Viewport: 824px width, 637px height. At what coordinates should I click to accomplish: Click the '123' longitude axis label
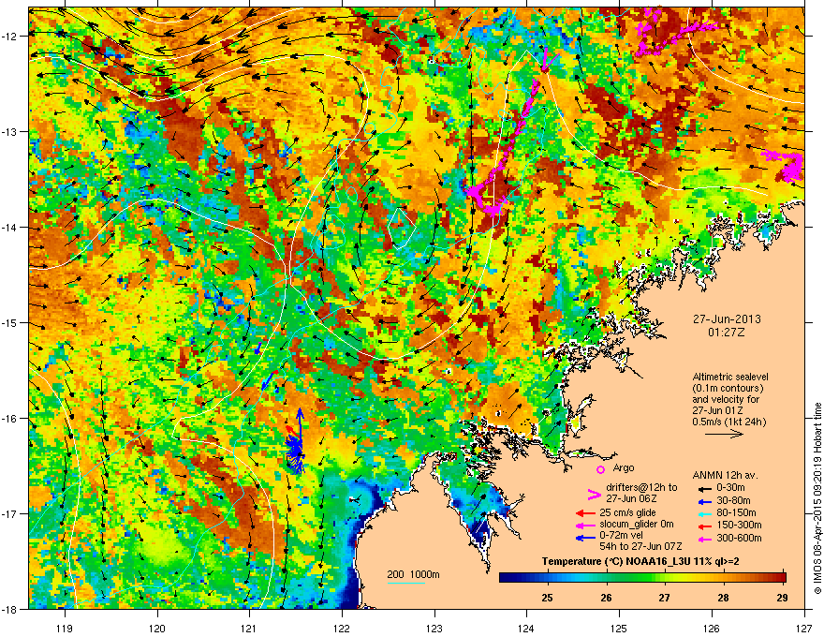coord(434,628)
